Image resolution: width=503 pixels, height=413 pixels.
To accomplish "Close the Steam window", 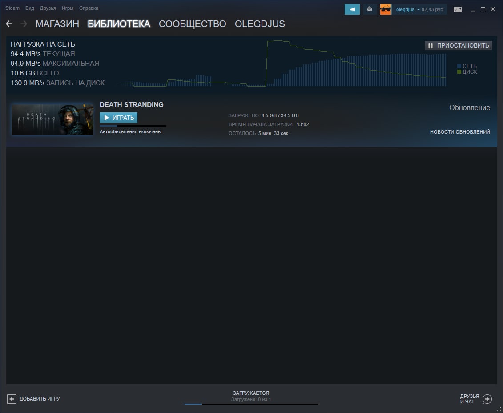I will click(x=493, y=9).
